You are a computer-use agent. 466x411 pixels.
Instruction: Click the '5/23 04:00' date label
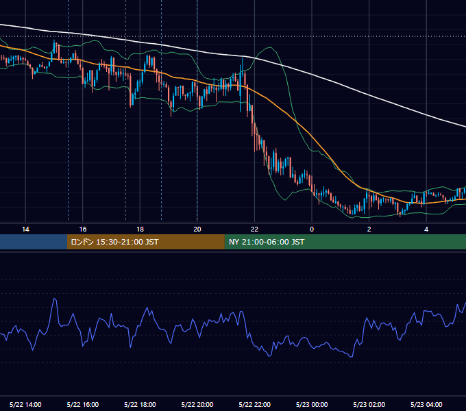[426, 404]
